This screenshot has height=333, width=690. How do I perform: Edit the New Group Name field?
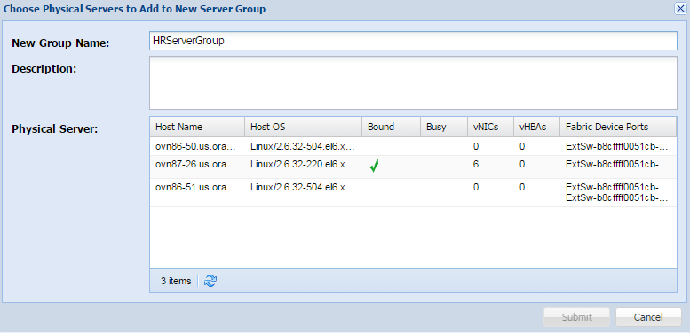[413, 41]
